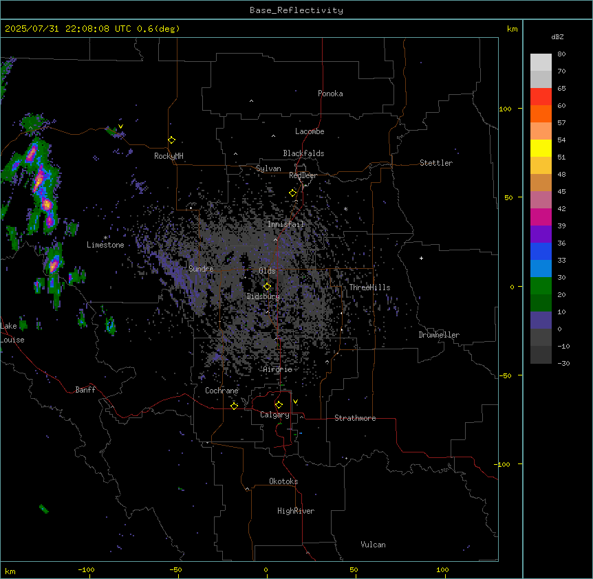Viewport: 593px width, 579px height.
Task: Click the red 65 dBZ legend swatch
Action: (541, 97)
